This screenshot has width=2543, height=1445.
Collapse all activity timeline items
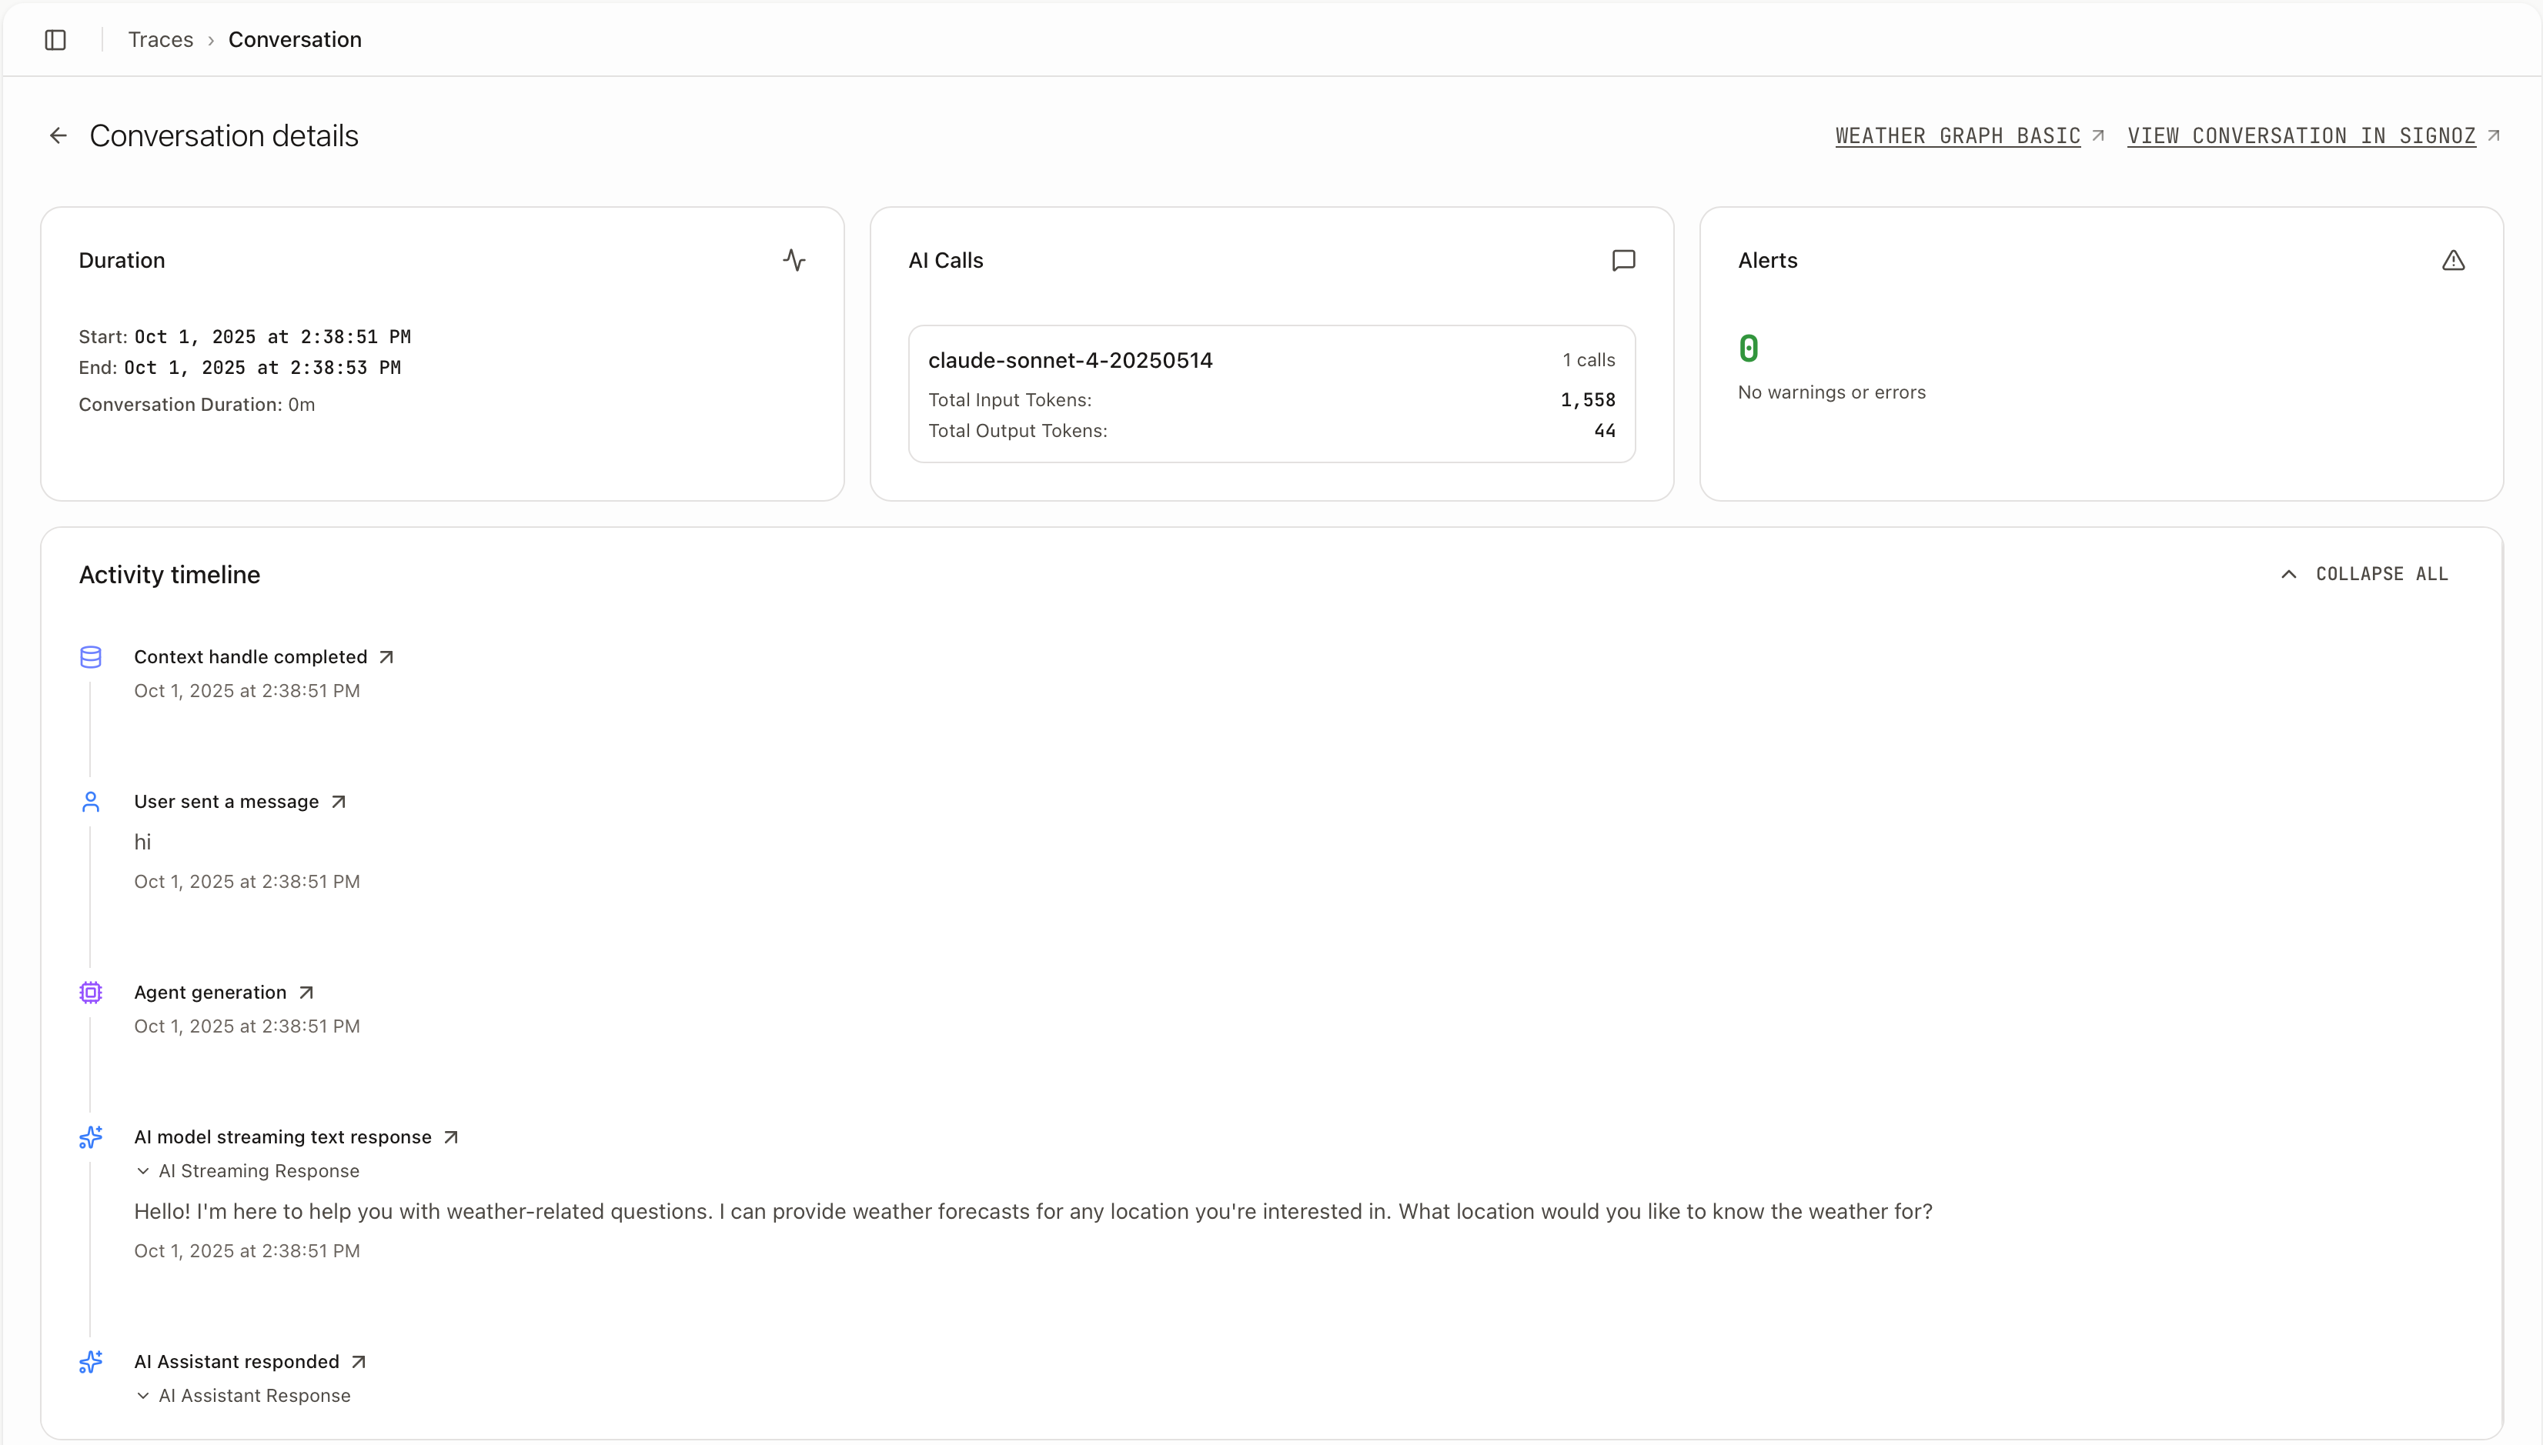[2365, 574]
